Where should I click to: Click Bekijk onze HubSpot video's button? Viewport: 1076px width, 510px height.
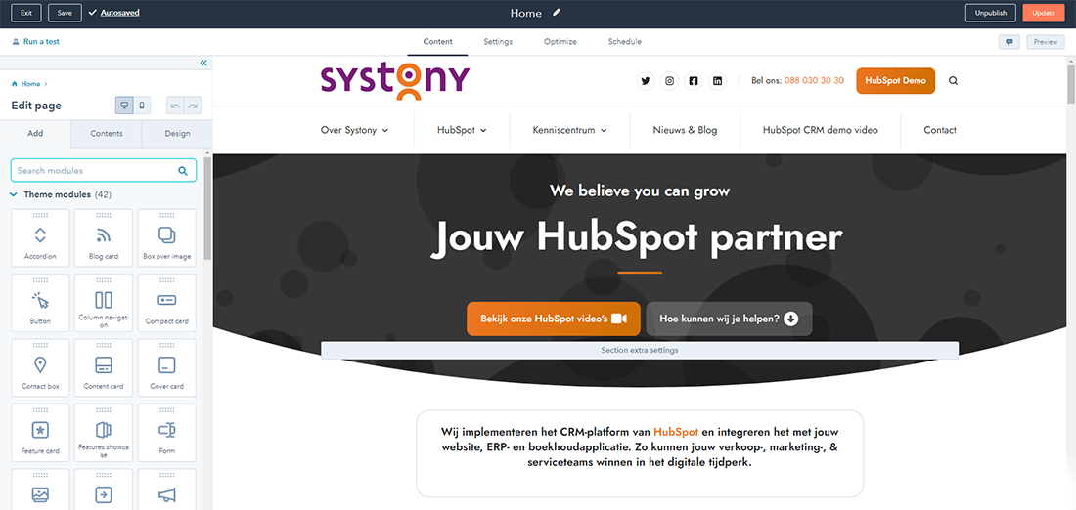554,319
